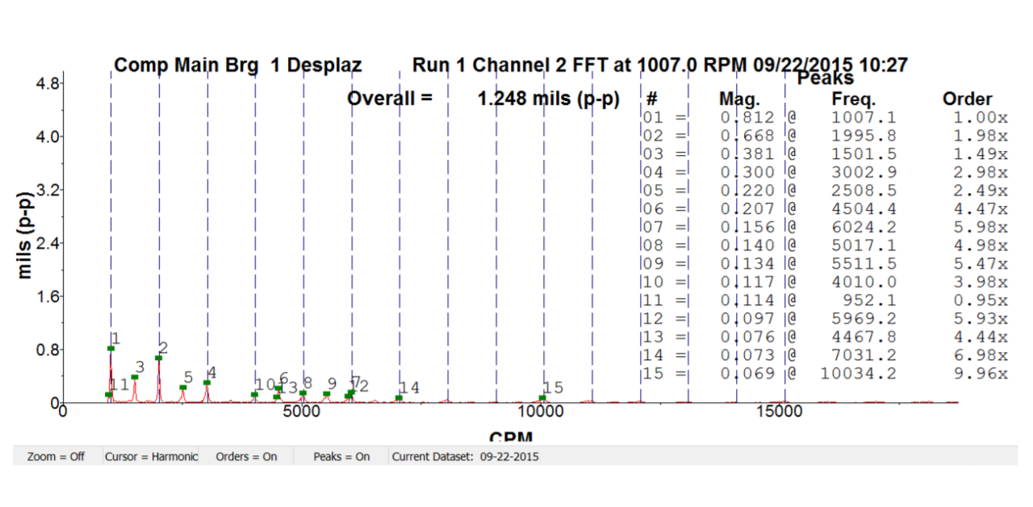
Task: Click the Comp Main Brg 1 Desplaz title
Action: click(x=237, y=65)
